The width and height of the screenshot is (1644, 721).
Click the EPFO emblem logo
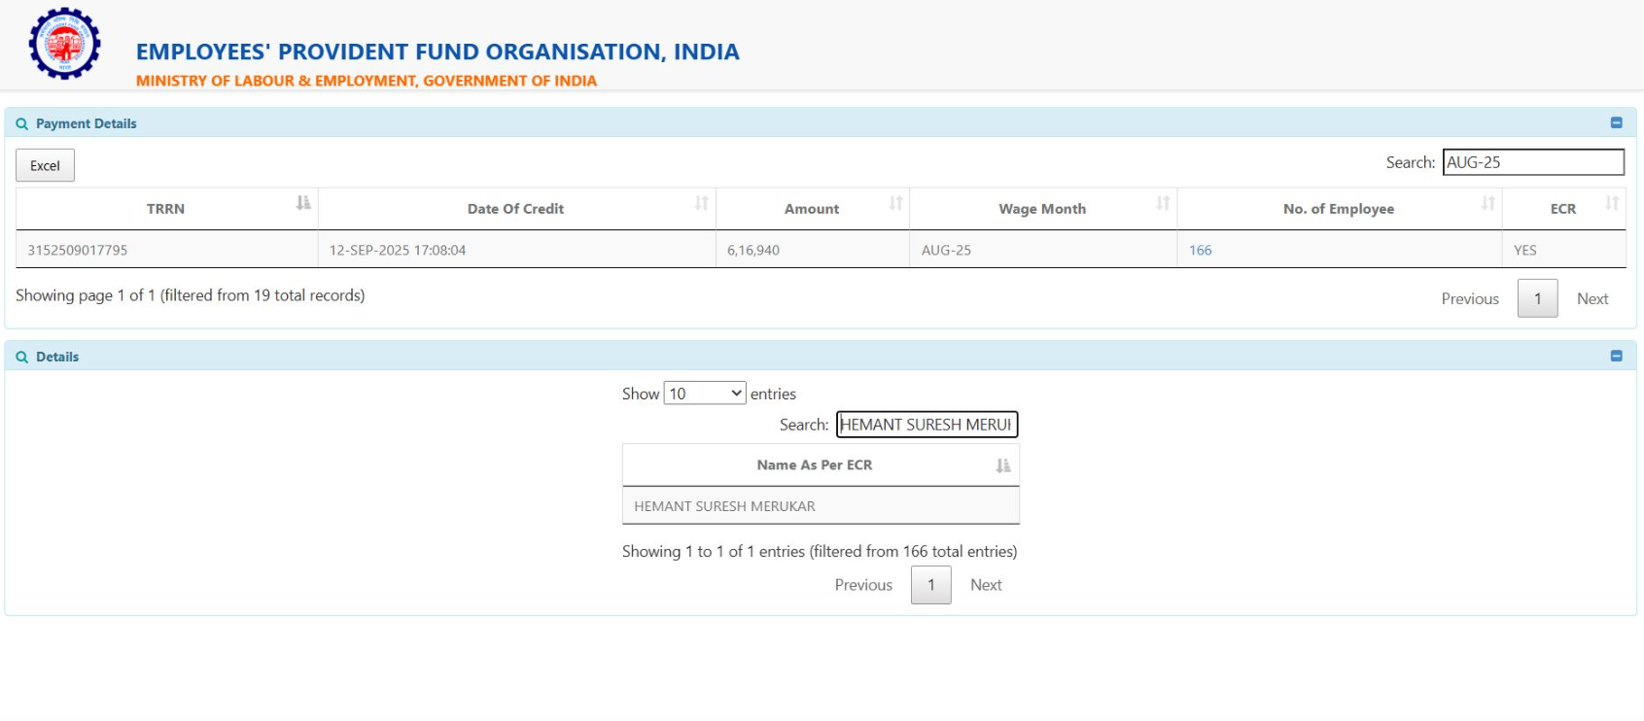click(x=64, y=44)
